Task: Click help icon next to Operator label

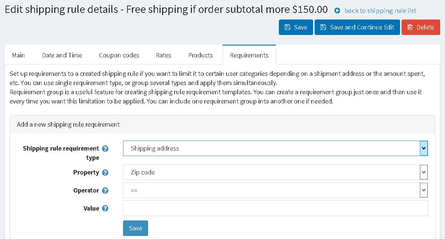Action: tap(105, 190)
